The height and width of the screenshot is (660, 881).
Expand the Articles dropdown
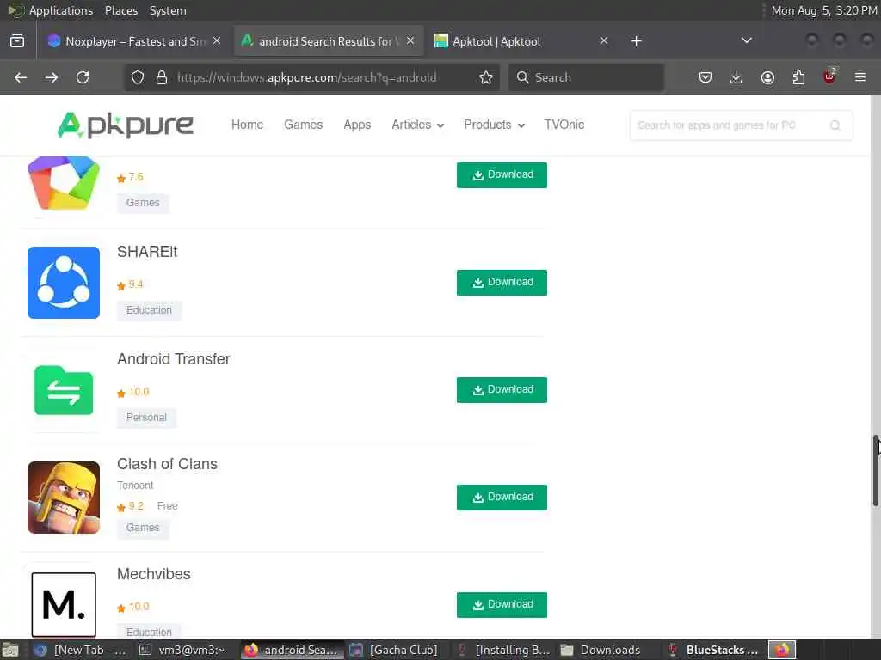[x=417, y=125]
